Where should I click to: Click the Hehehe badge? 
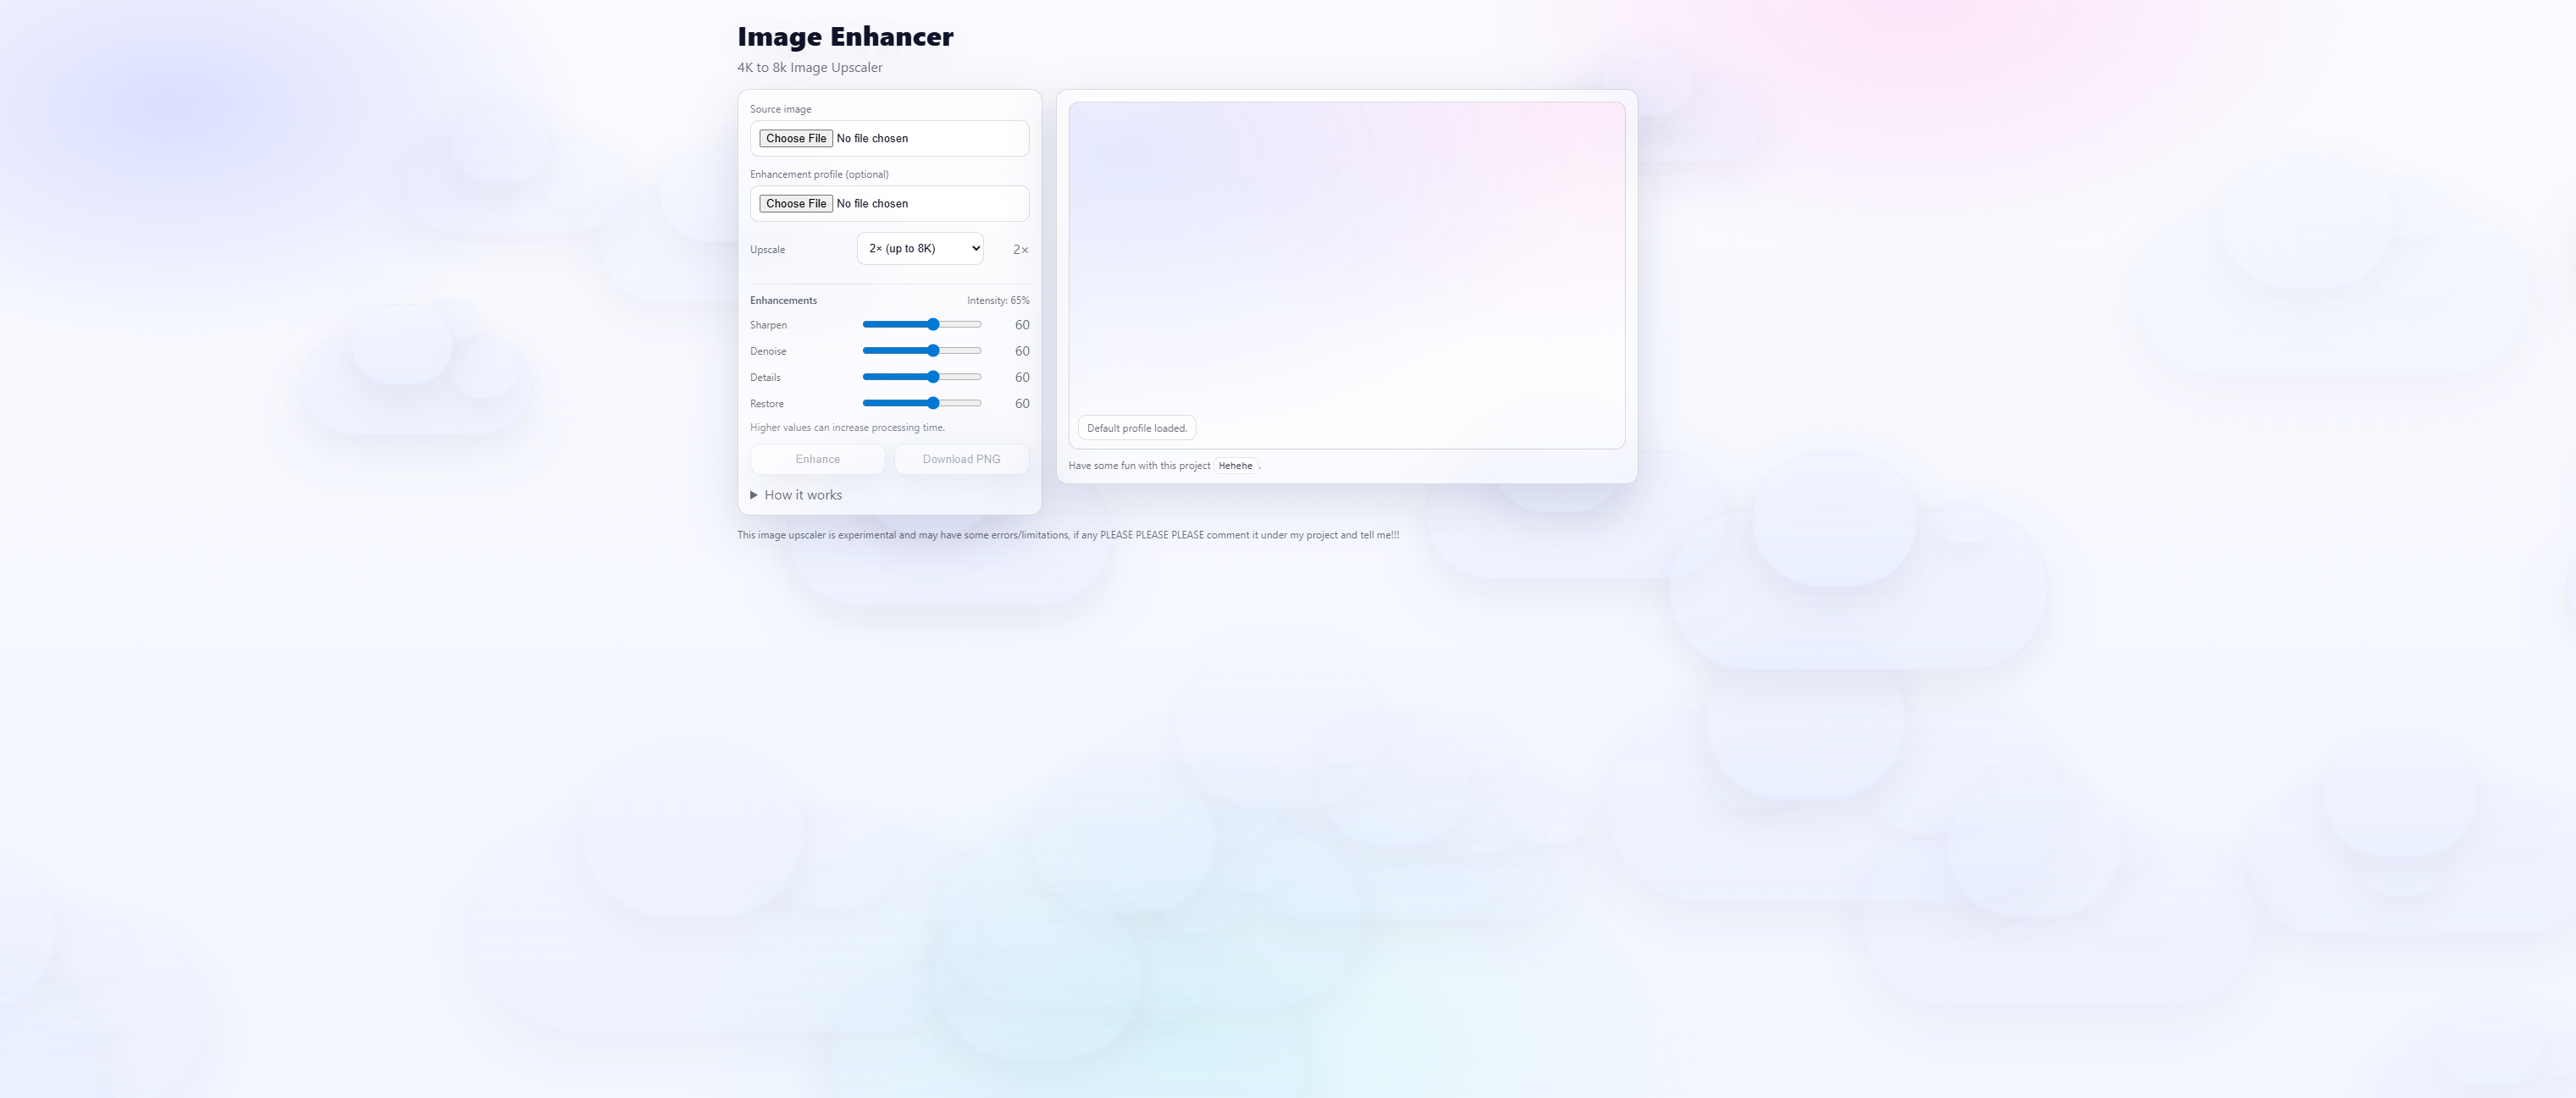1235,466
